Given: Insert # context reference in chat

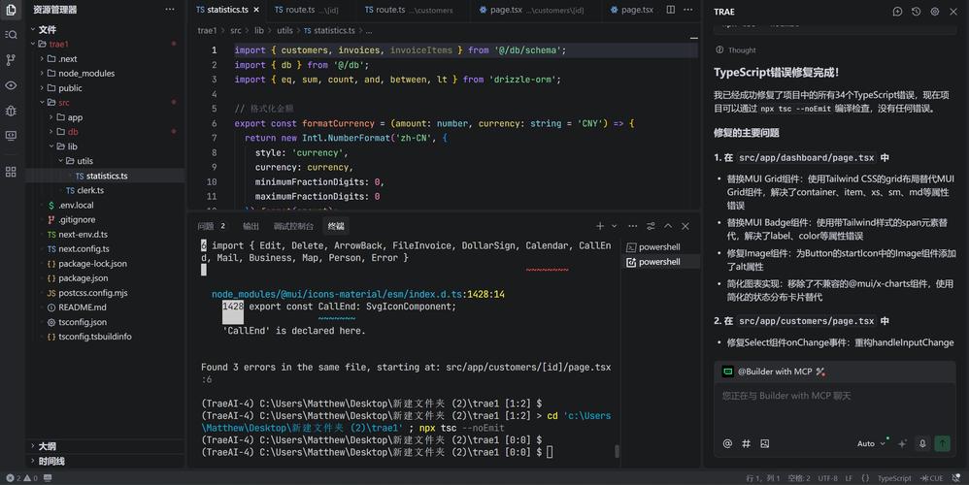Looking at the screenshot, I should (x=746, y=443).
